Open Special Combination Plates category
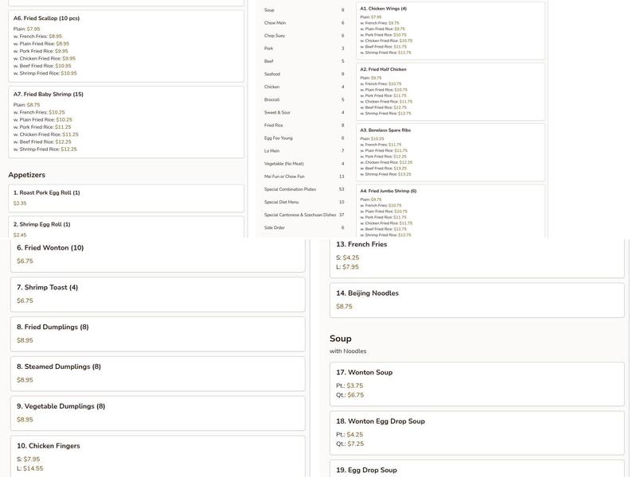This screenshot has width=637, height=477. pos(290,189)
